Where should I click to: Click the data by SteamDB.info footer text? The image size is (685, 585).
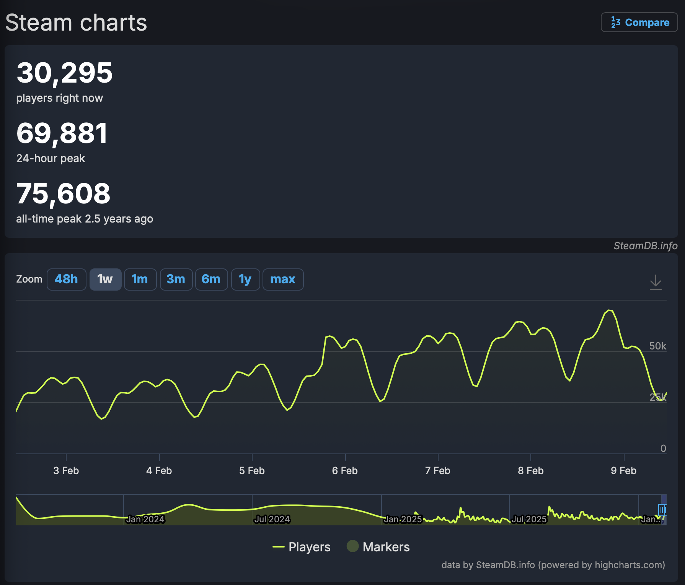(553, 565)
